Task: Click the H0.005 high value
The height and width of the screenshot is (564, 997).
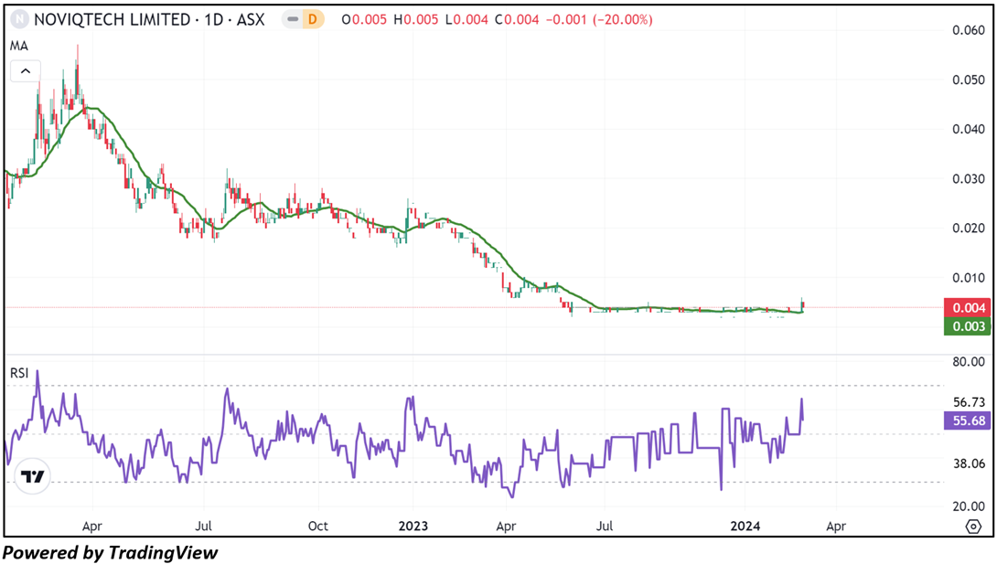Action: point(416,20)
